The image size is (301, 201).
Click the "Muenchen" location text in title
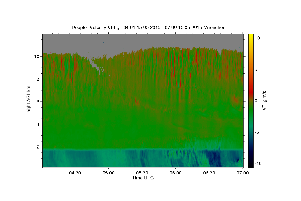214,27
